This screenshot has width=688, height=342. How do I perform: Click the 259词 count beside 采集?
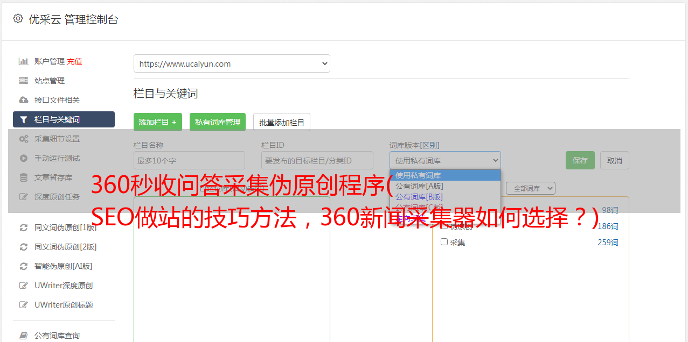pyautogui.click(x=608, y=243)
